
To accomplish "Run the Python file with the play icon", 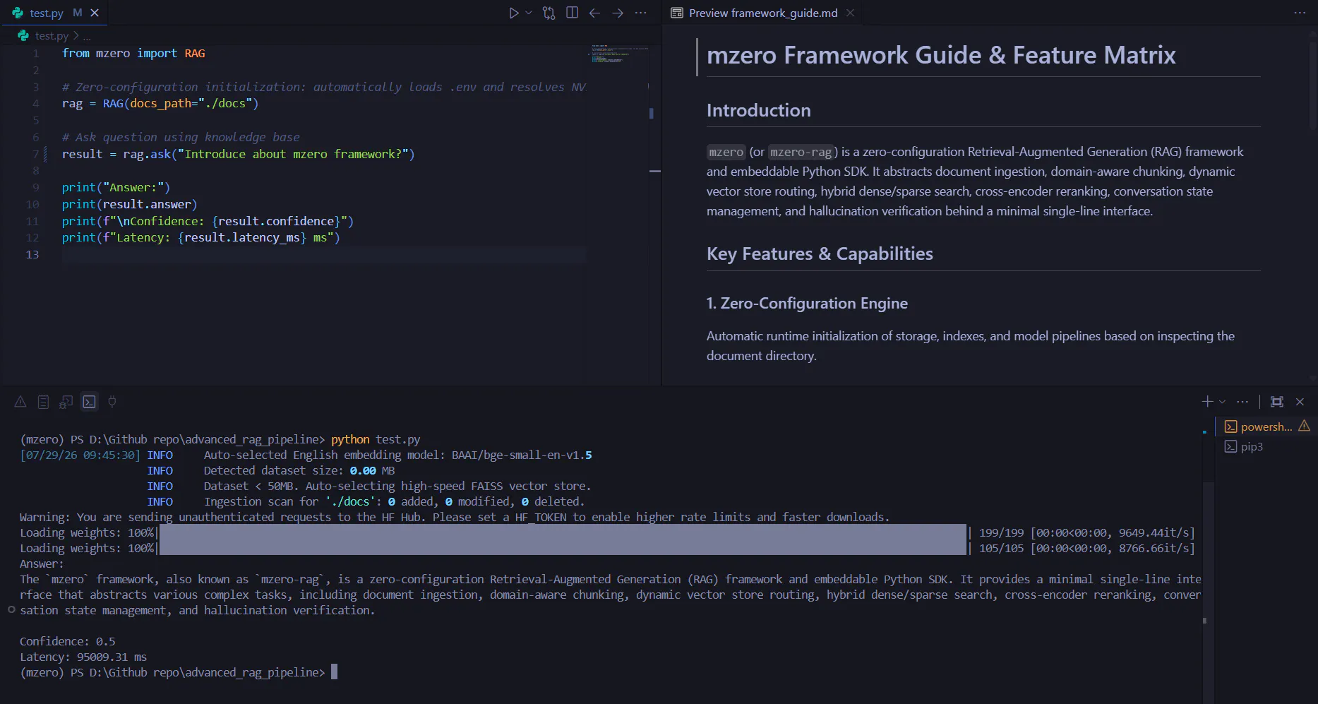I will click(514, 13).
